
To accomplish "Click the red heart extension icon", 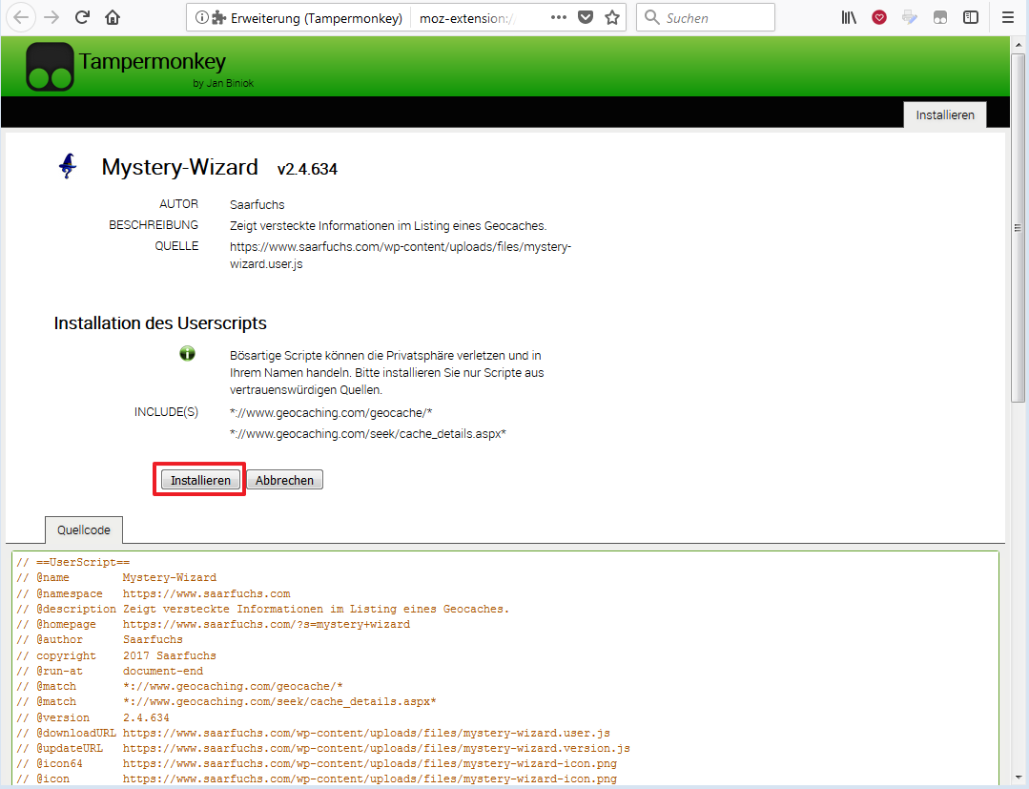I will [879, 18].
